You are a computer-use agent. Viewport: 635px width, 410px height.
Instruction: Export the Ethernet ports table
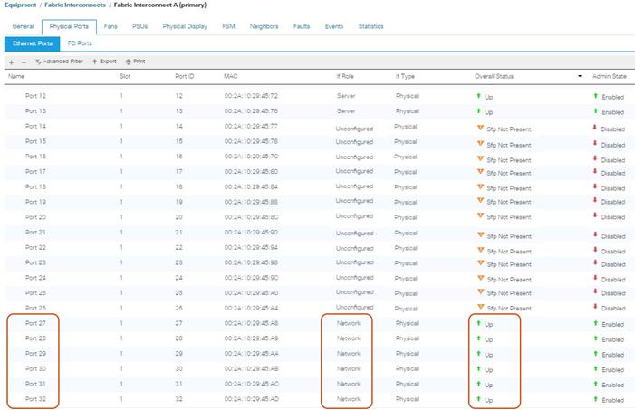coord(104,62)
